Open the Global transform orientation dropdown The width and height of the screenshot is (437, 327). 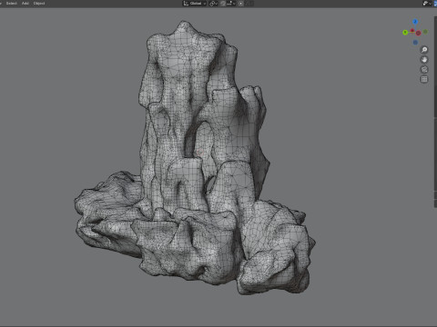click(x=195, y=4)
